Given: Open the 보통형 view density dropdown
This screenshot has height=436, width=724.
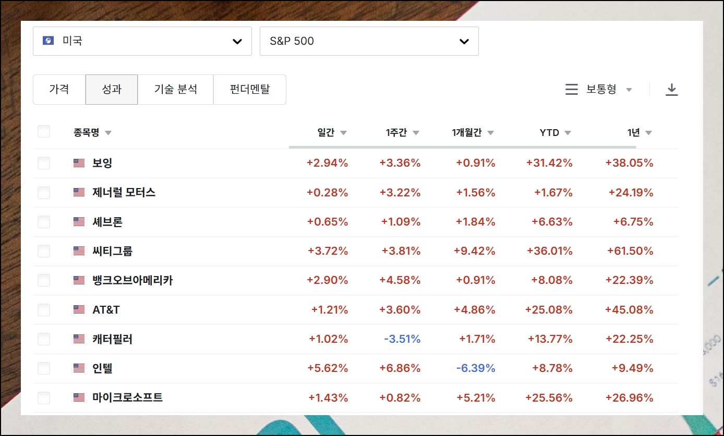Looking at the screenshot, I should pyautogui.click(x=599, y=90).
